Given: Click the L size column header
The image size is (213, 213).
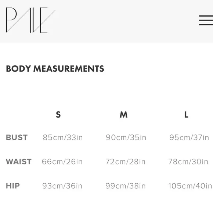Looking at the screenshot, I should [x=186, y=115].
